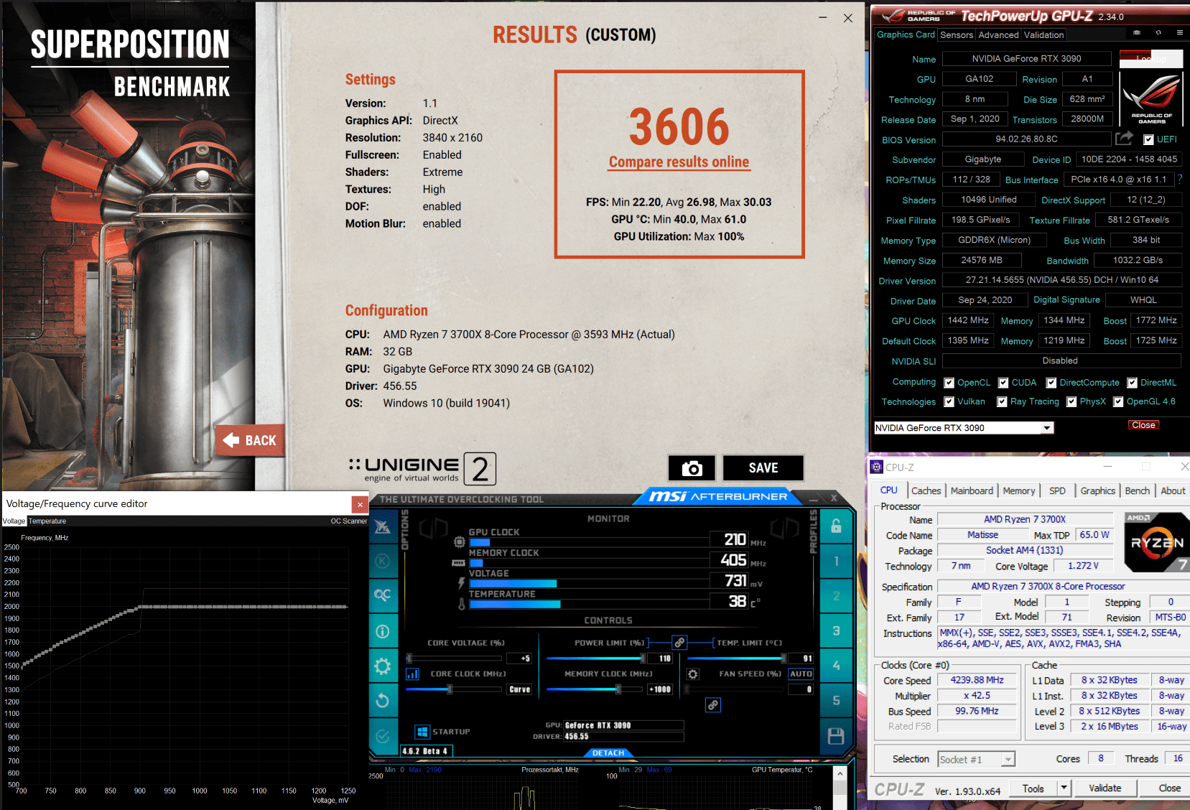Toggle the OpenCL checkbox
This screenshot has width=1190, height=810.
pos(949,383)
